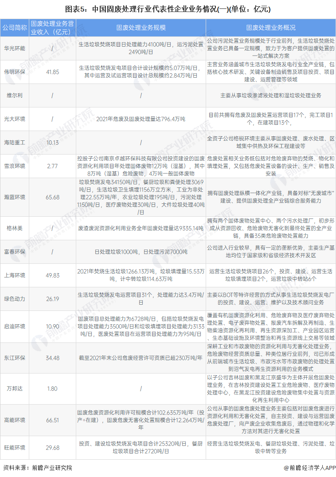Click revenue value 10.13
The image size is (336, 477).
(x=52, y=143)
